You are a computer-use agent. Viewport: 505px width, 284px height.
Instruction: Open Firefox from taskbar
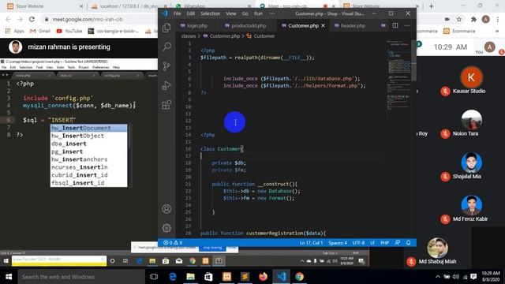[263, 277]
